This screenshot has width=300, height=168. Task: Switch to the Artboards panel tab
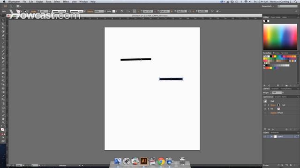pos(275,133)
